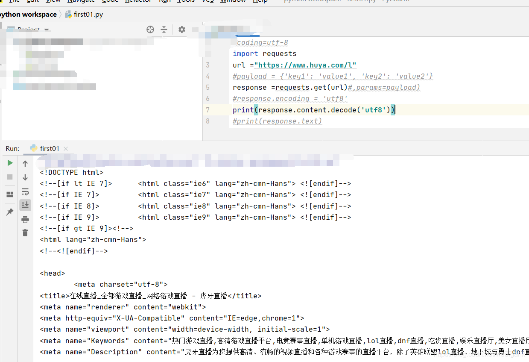Click the coding=utf-8 comment line
This screenshot has height=362, width=529.
click(x=263, y=43)
